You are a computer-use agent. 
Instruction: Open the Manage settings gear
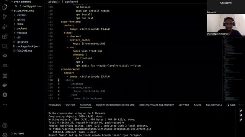[x=5, y=135]
